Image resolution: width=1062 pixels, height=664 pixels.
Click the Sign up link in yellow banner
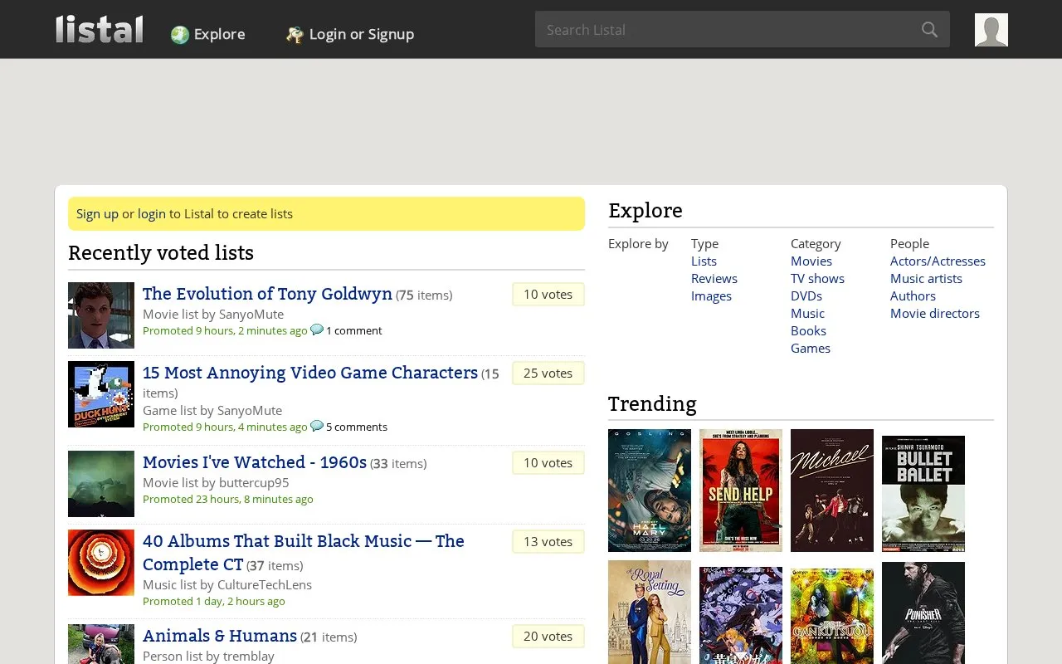pyautogui.click(x=97, y=213)
